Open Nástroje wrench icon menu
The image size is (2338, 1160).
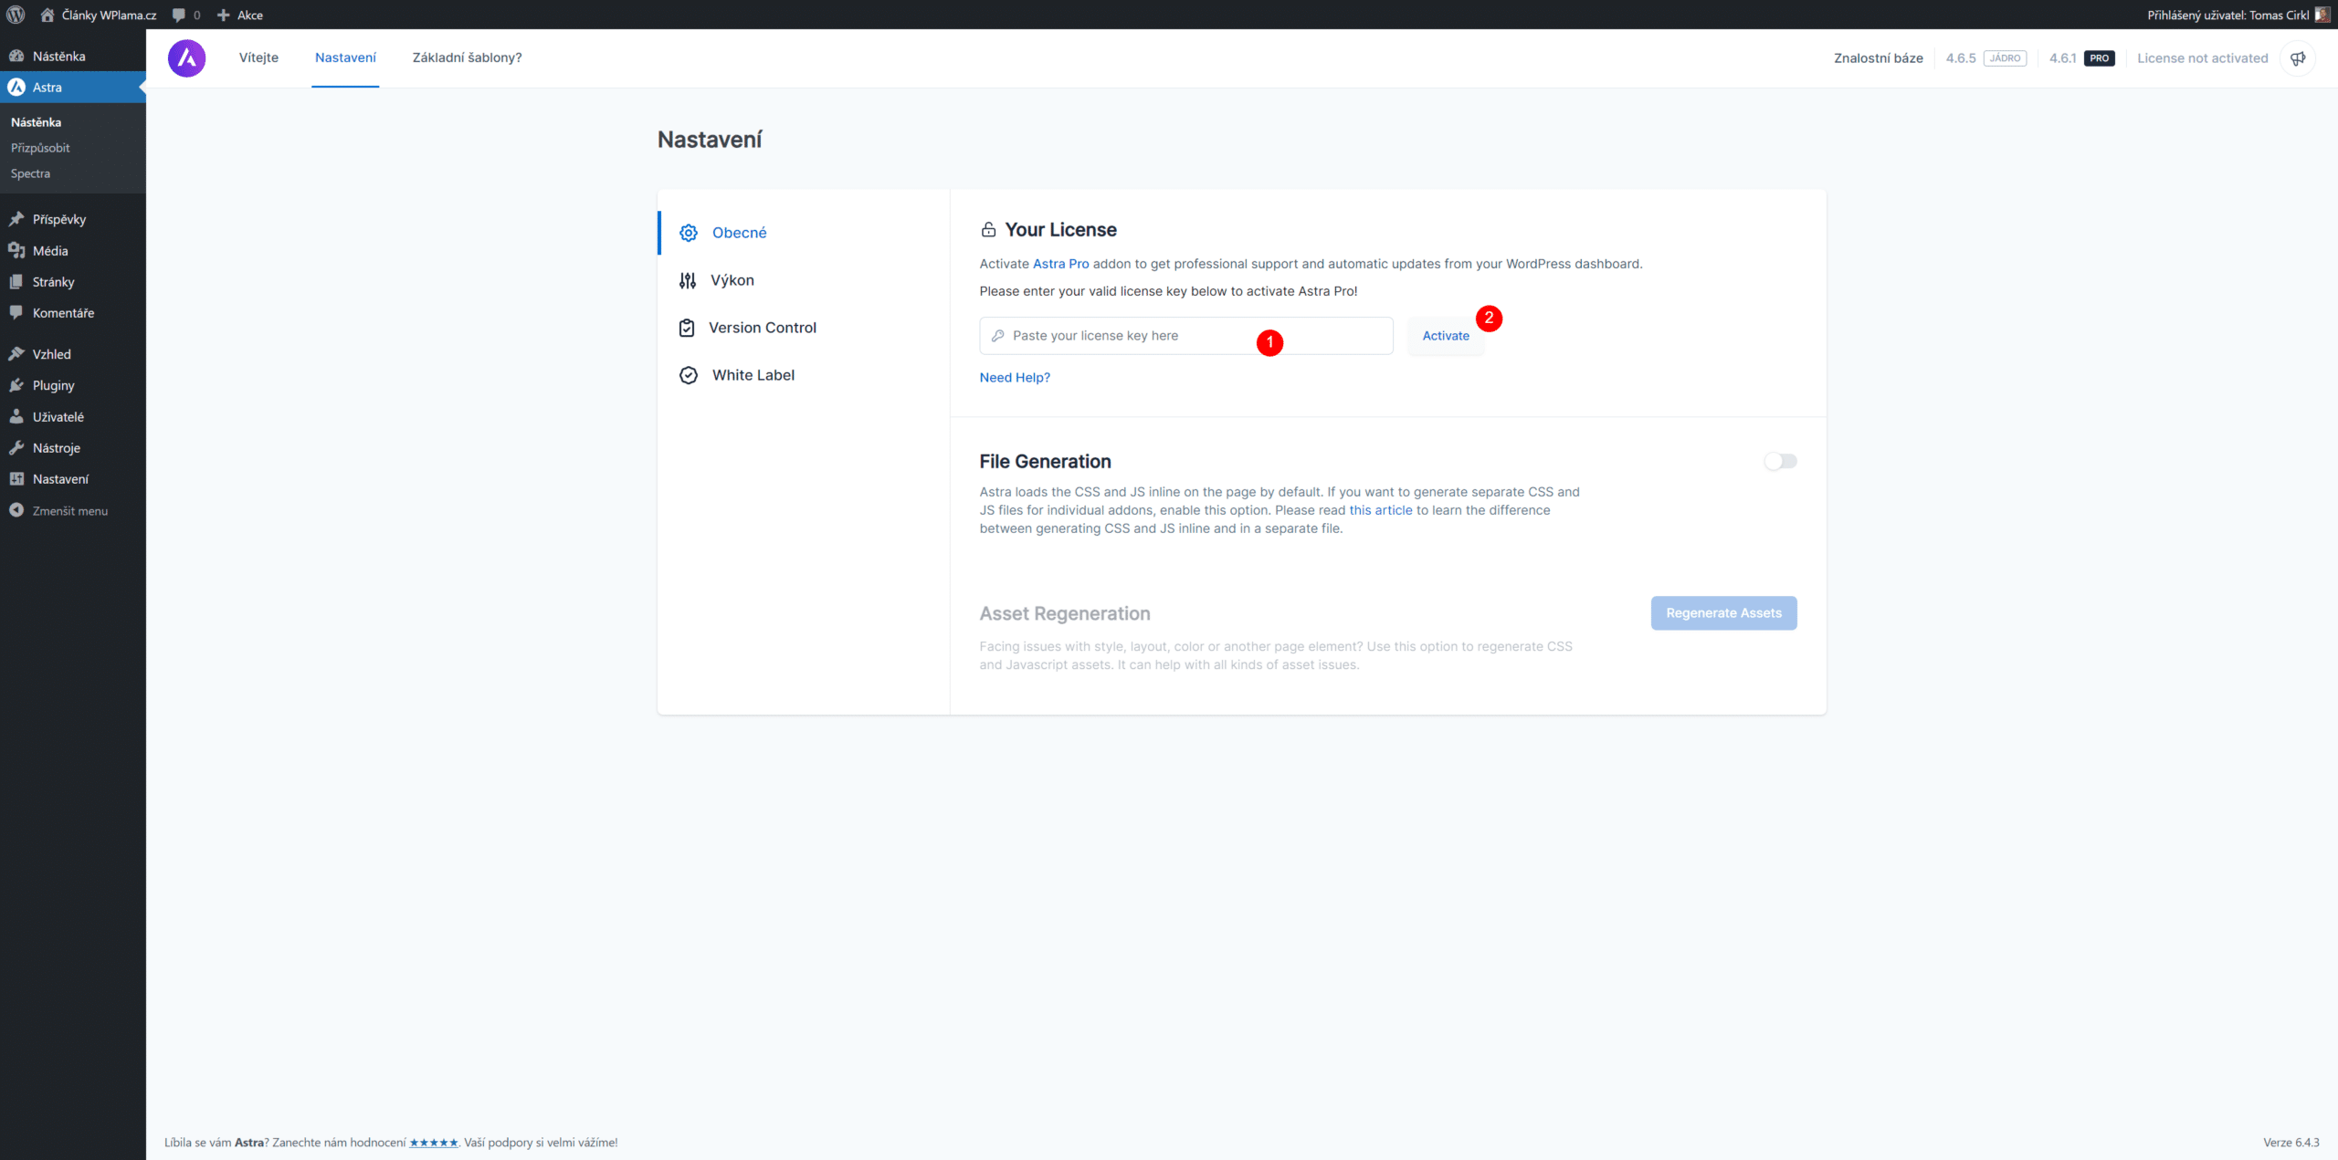pos(16,447)
